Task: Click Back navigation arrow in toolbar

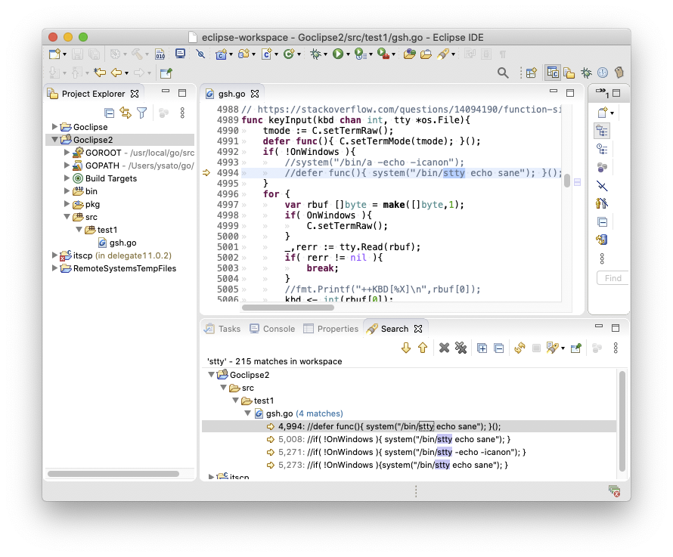Action: point(116,73)
